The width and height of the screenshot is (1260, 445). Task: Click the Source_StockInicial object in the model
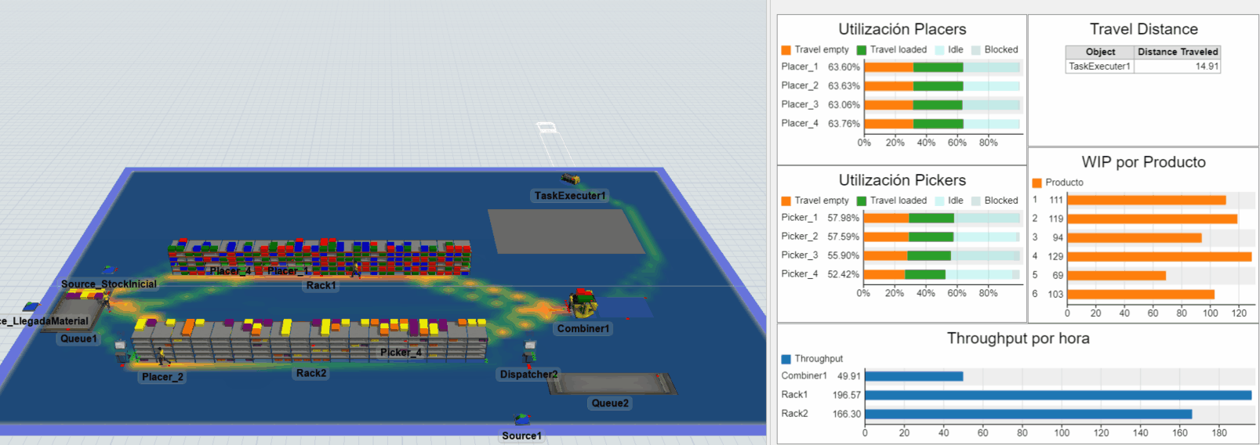pyautogui.click(x=109, y=270)
